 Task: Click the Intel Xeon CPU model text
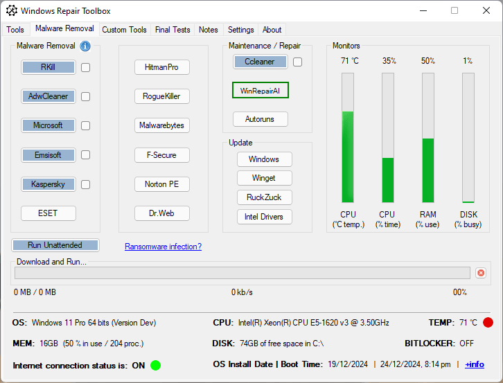[x=313, y=323]
